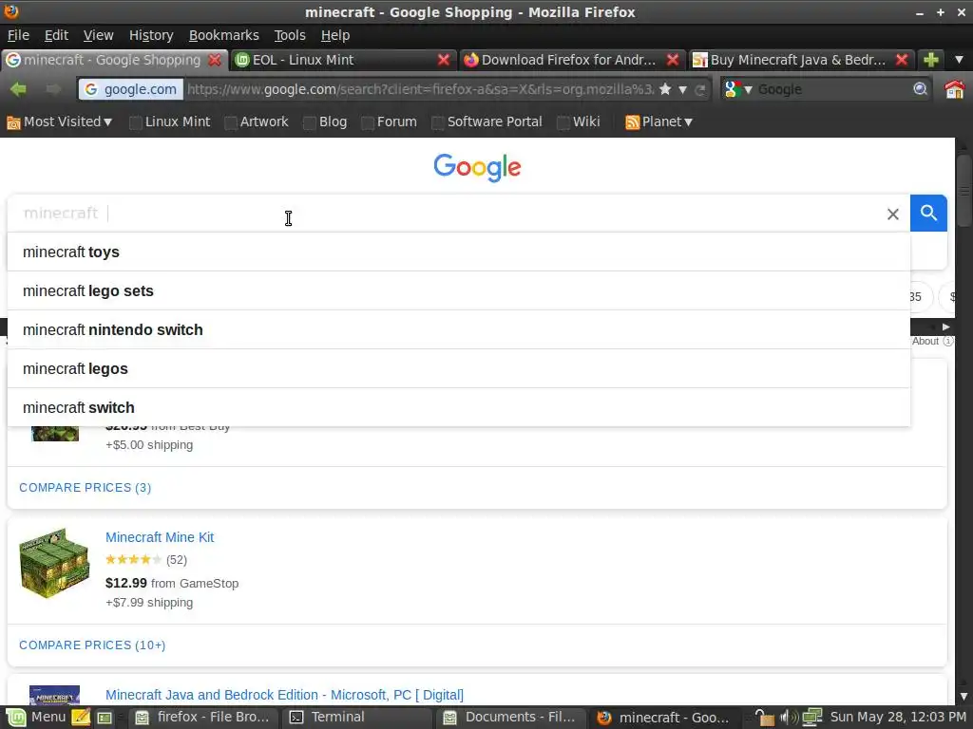Click the padlock tray icon
The image size is (973, 729).
pyautogui.click(x=765, y=718)
